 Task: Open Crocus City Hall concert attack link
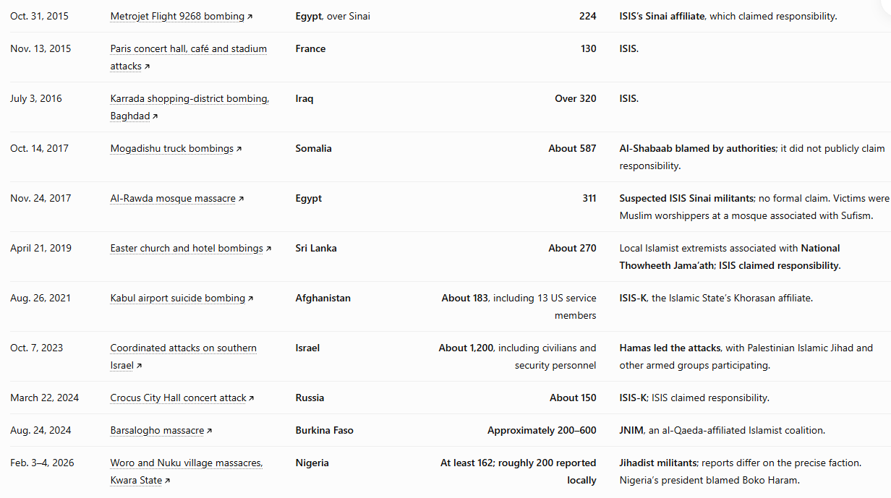pyautogui.click(x=179, y=398)
